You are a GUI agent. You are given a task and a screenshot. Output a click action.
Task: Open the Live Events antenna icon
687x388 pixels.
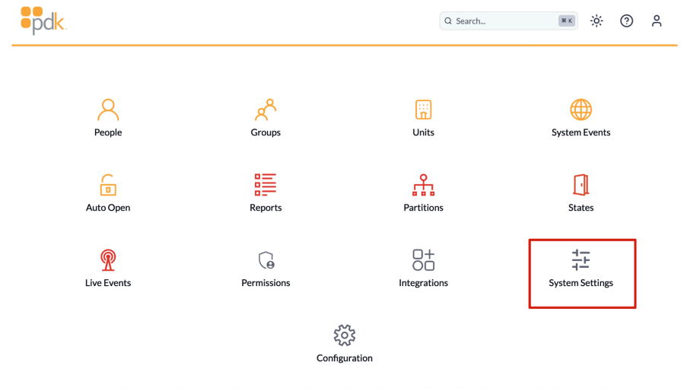pos(108,260)
